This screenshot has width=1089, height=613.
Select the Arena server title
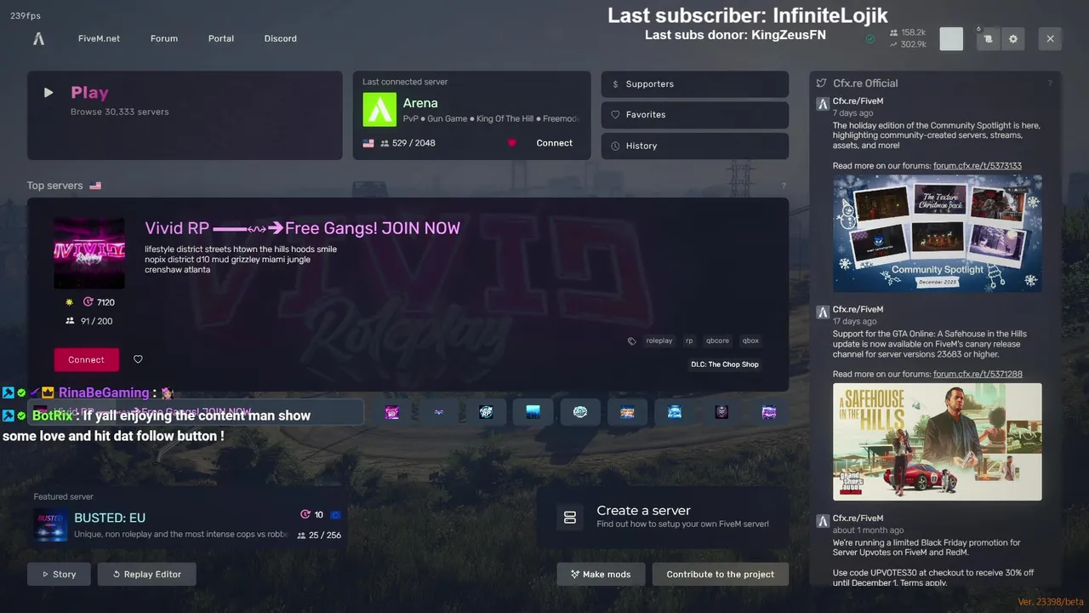point(420,103)
